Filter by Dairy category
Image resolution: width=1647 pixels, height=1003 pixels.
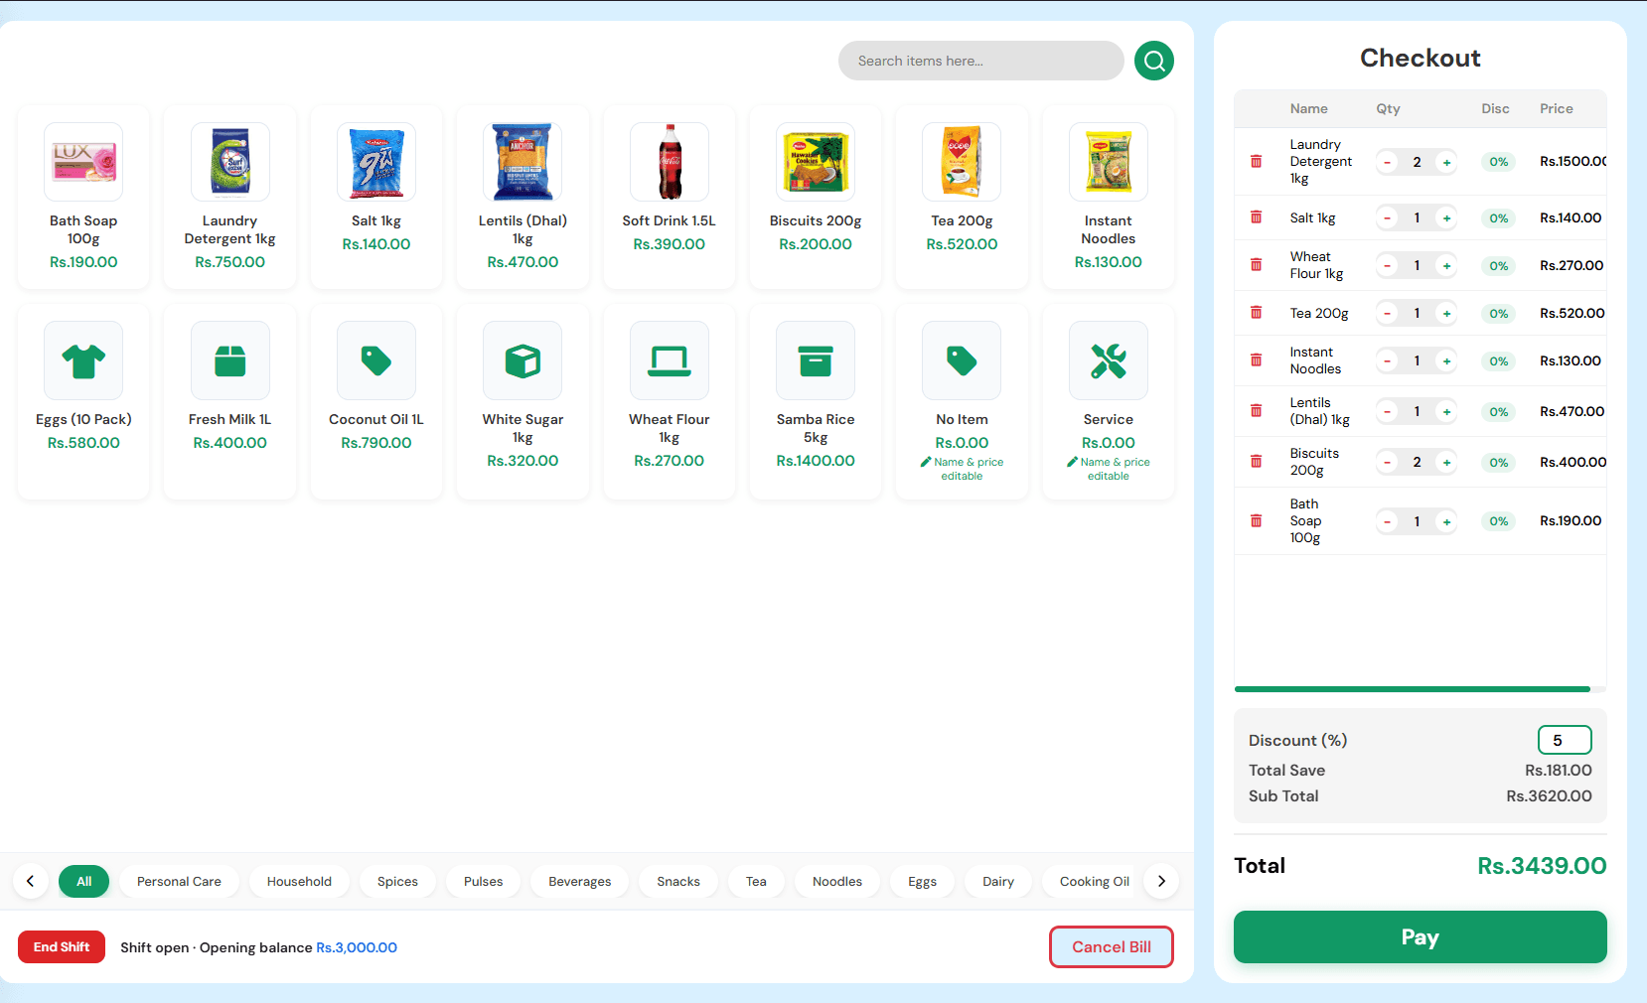[x=998, y=881]
